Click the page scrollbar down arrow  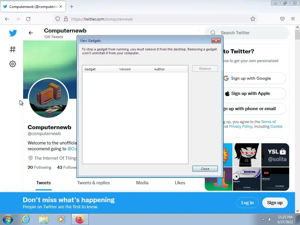tap(298, 211)
